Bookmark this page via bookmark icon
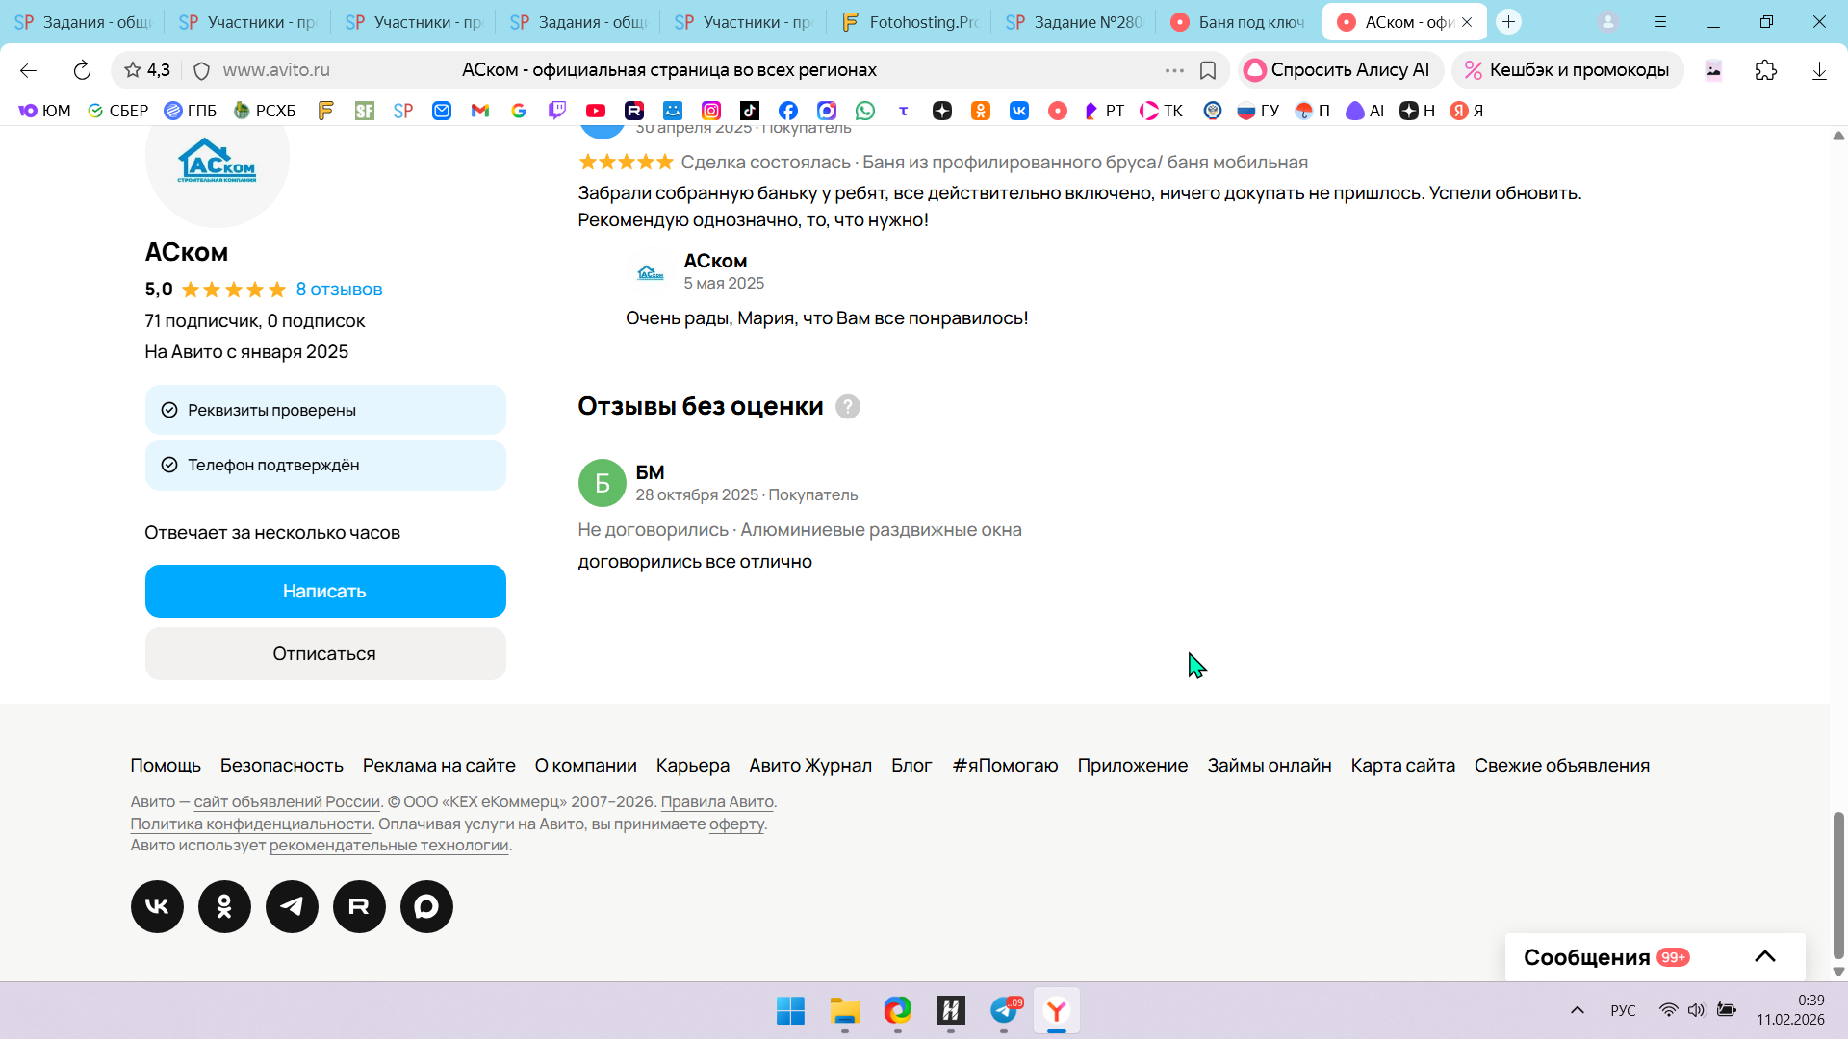This screenshot has height=1039, width=1848. (x=1208, y=70)
